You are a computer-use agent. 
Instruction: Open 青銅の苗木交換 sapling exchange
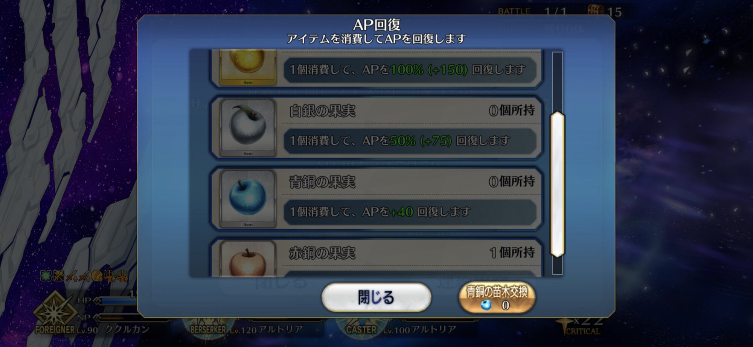coord(497,297)
